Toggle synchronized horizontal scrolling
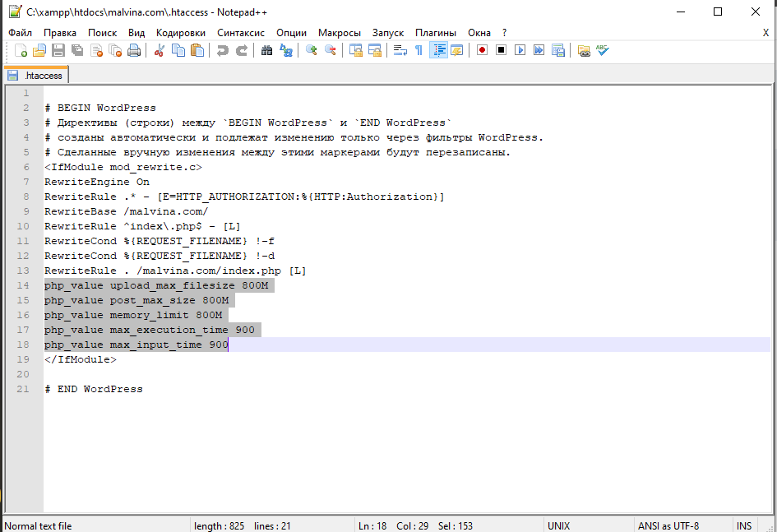777x532 pixels. (375, 50)
